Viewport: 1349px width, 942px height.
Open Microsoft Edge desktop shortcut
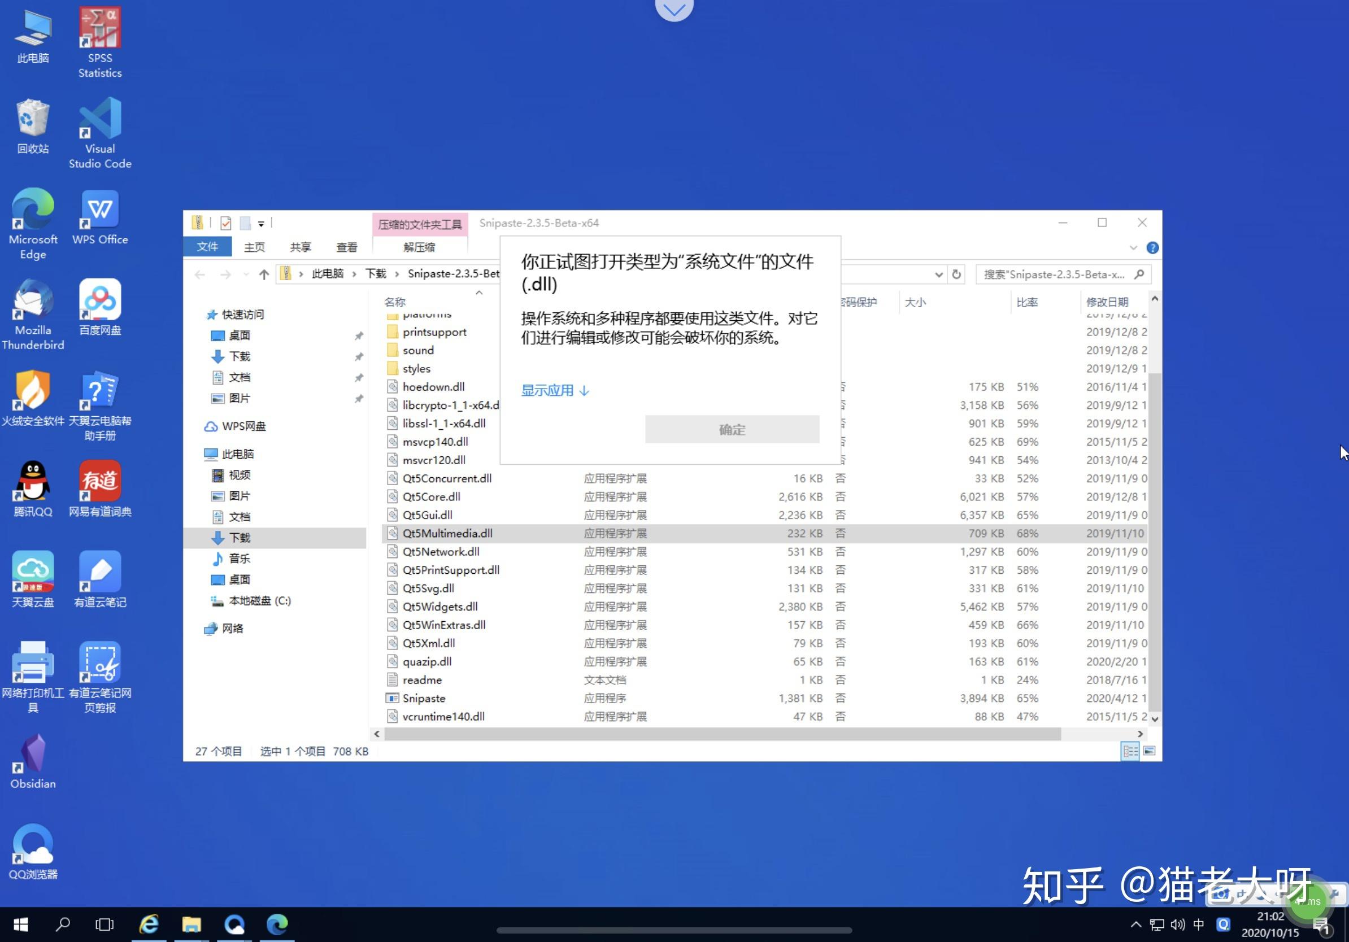click(x=33, y=224)
